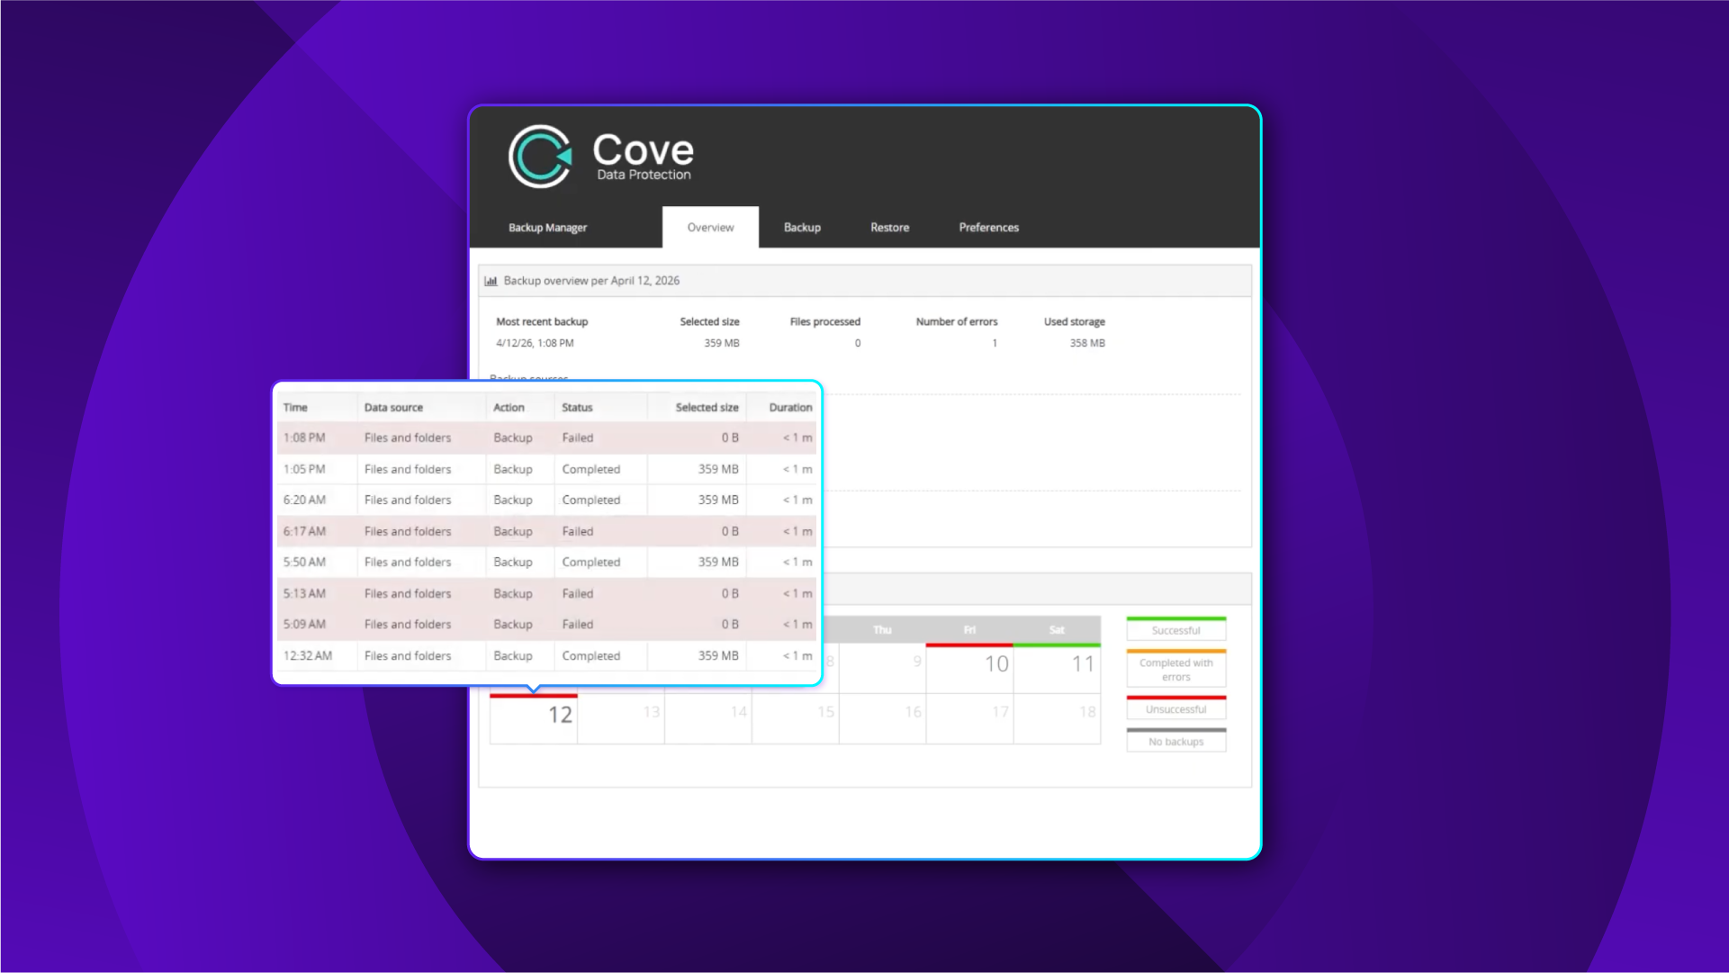Select calendar day 14
This screenshot has height=973, width=1729.
click(x=708, y=718)
